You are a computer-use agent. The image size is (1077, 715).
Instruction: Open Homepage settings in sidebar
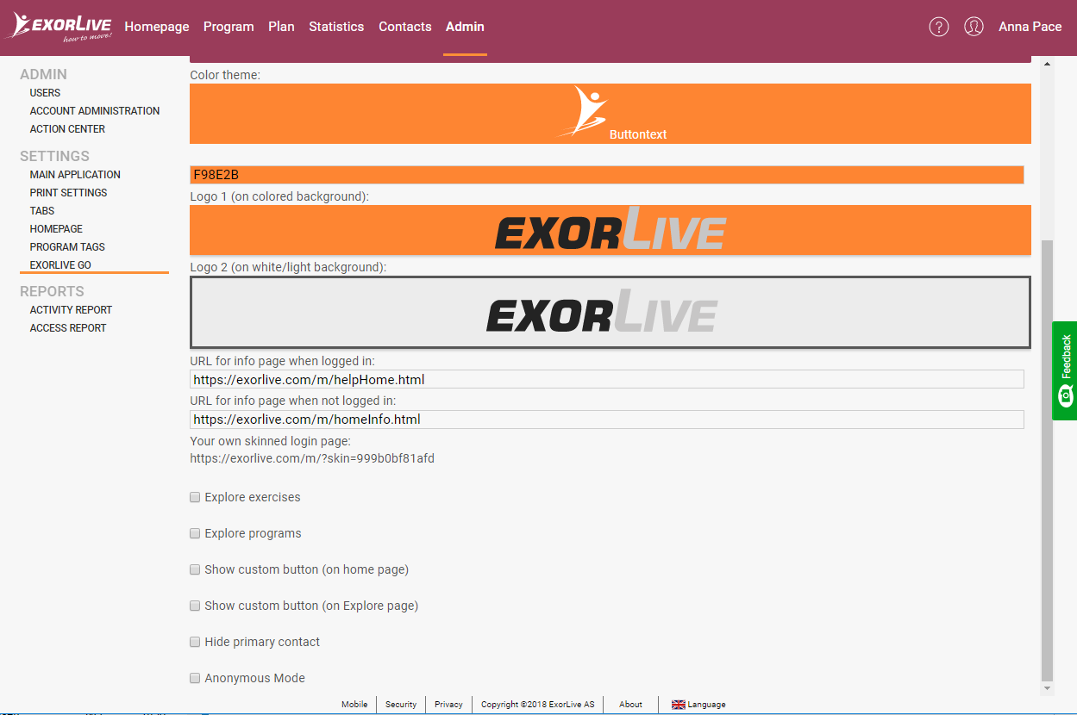pyautogui.click(x=56, y=229)
